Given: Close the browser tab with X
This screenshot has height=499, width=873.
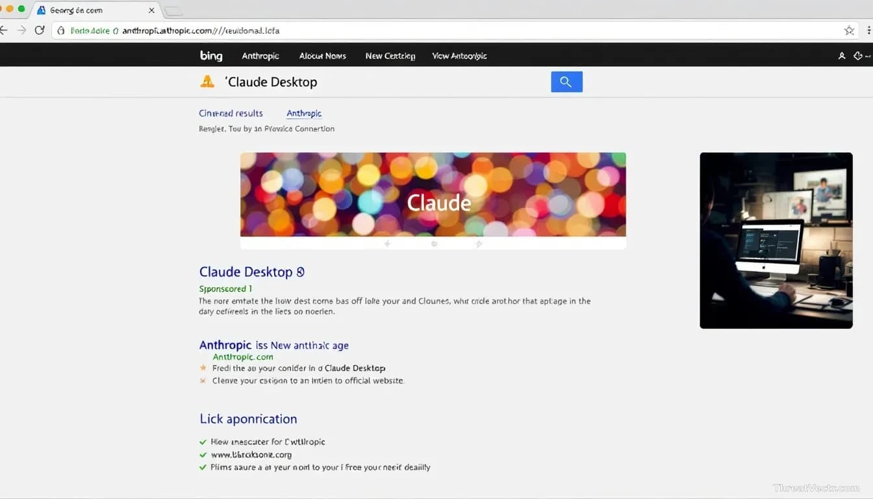Looking at the screenshot, I should (x=151, y=10).
